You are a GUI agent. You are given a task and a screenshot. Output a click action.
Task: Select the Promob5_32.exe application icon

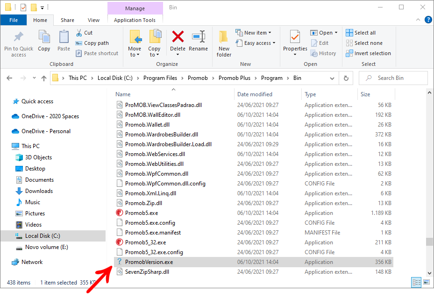point(119,242)
